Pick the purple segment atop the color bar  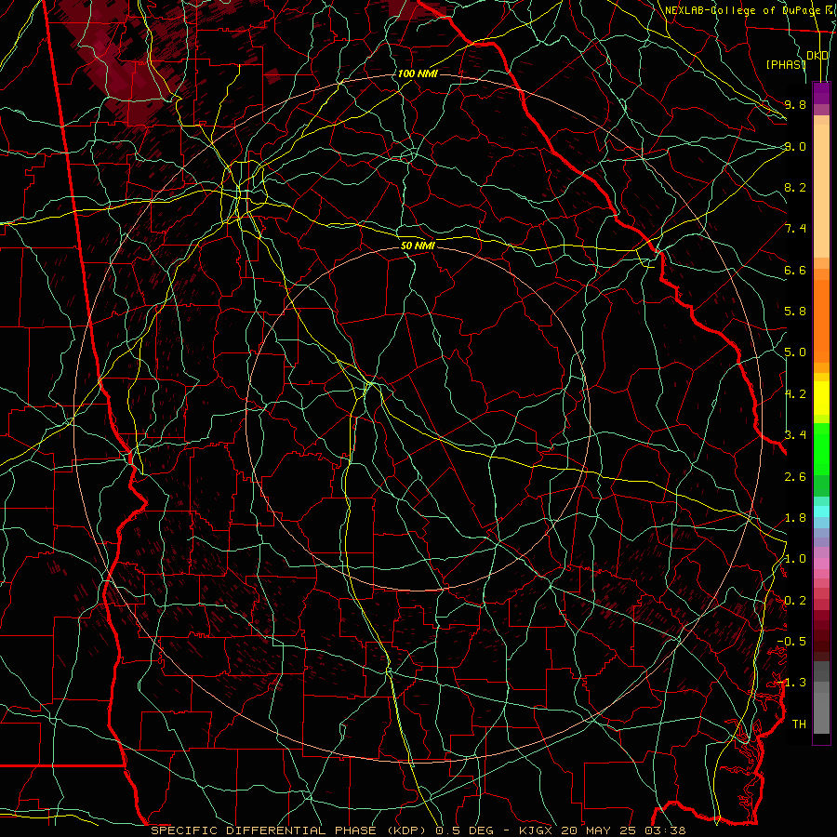coord(821,93)
